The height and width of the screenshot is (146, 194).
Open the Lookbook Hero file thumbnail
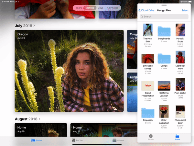(180, 57)
